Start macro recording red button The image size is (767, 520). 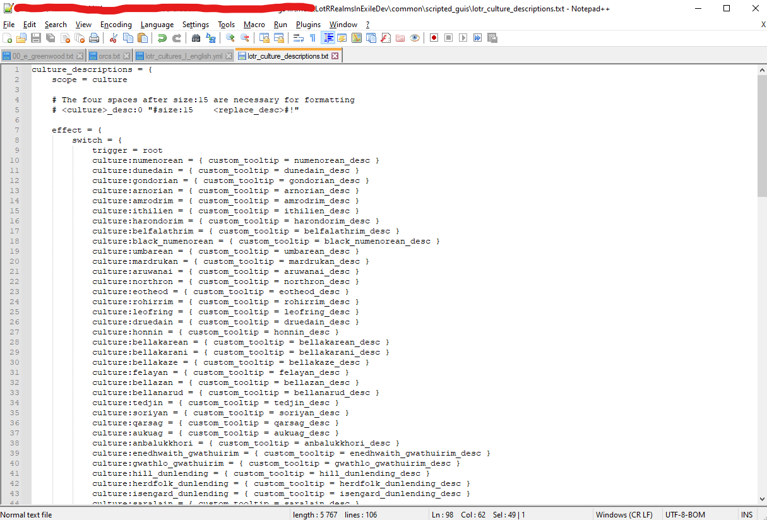(434, 38)
